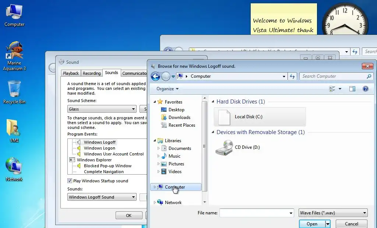Click the forward navigation button in Browse dialog
The height and width of the screenshot is (228, 377).
point(166,77)
